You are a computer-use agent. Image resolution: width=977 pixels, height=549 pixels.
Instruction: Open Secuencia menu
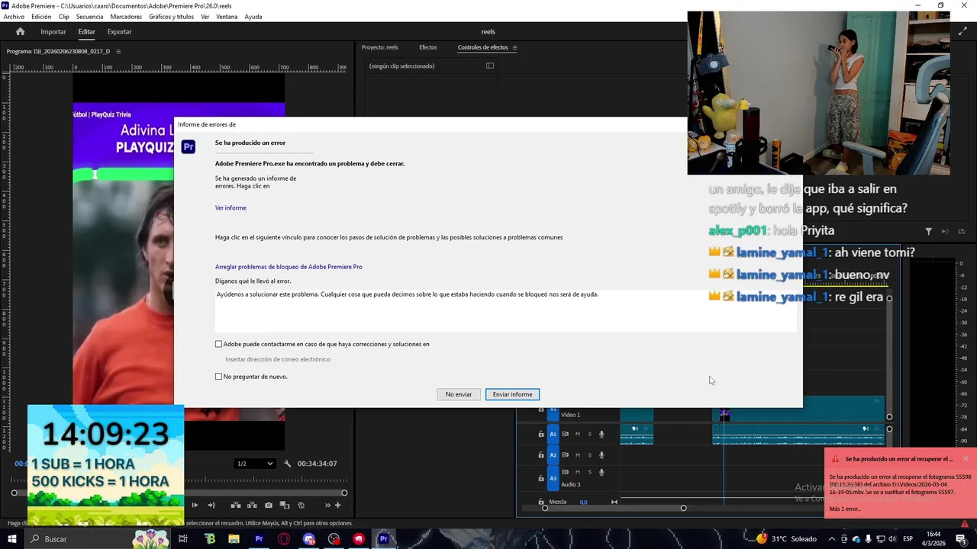[x=90, y=17]
